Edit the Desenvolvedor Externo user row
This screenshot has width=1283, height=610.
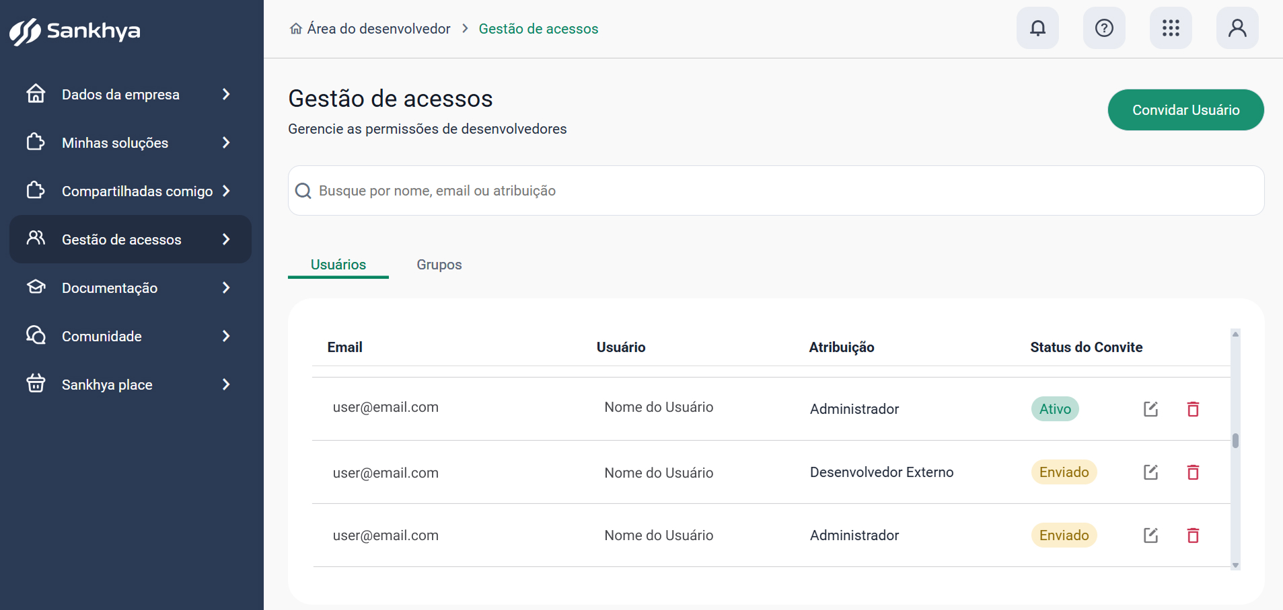1150,472
